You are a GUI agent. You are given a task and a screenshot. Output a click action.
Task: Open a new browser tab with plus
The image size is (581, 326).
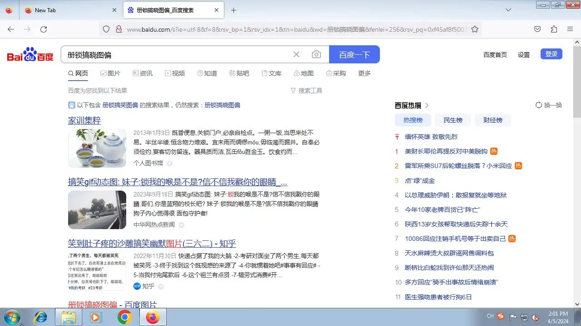click(233, 10)
